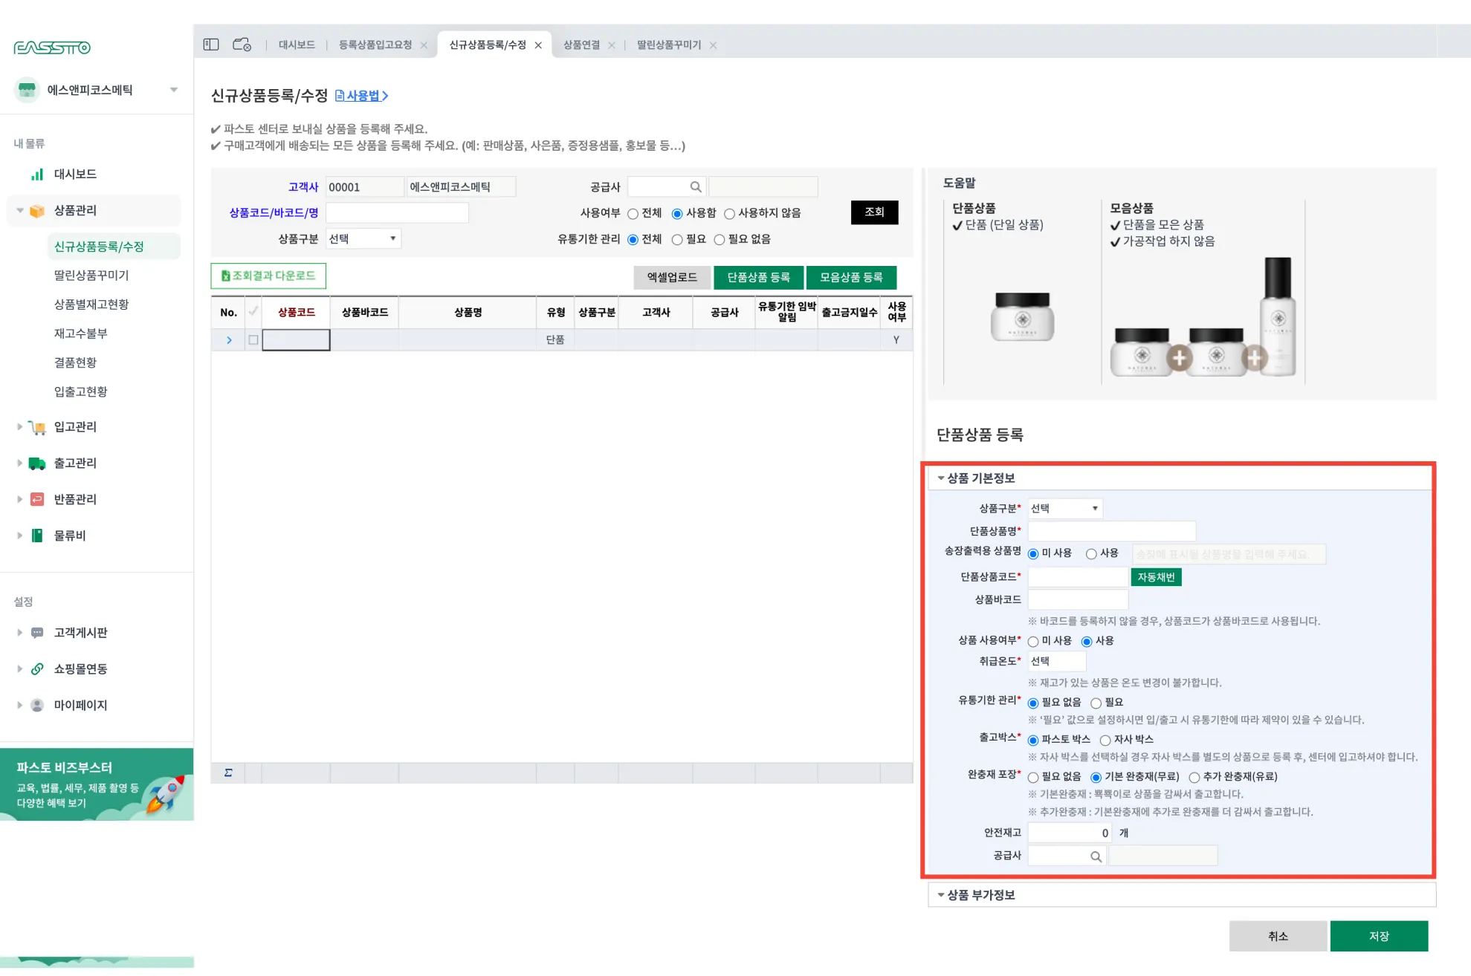This screenshot has width=1471, height=976.
Task: Click the 공급사 magnifier icon in 상품 기본정보
Action: point(1095,856)
